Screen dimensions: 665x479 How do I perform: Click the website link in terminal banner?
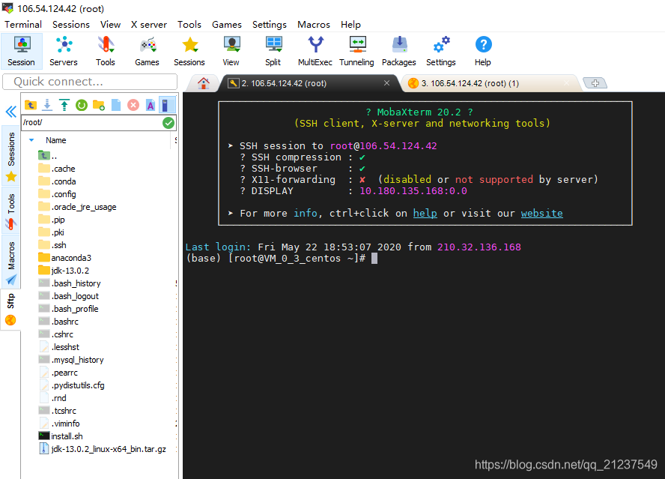[x=541, y=213]
